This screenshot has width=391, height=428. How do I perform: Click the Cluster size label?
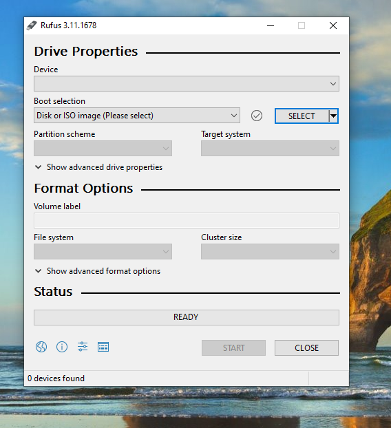coord(222,237)
